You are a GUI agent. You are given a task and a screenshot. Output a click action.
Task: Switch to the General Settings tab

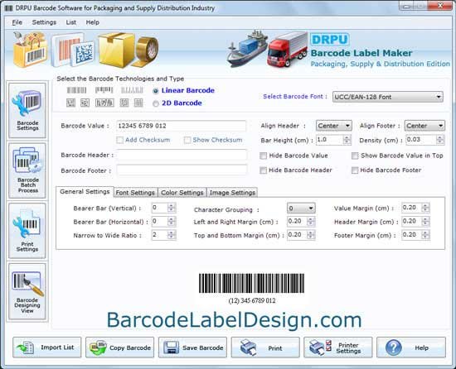[x=85, y=192]
